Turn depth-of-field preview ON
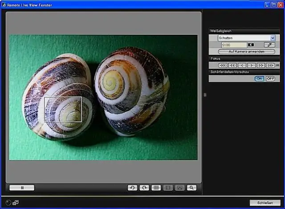The height and width of the screenshot is (209, 285). click(259, 79)
